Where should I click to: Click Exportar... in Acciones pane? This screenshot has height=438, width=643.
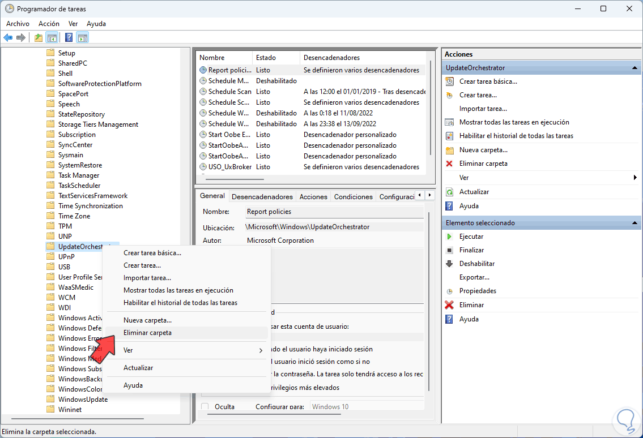click(x=474, y=277)
